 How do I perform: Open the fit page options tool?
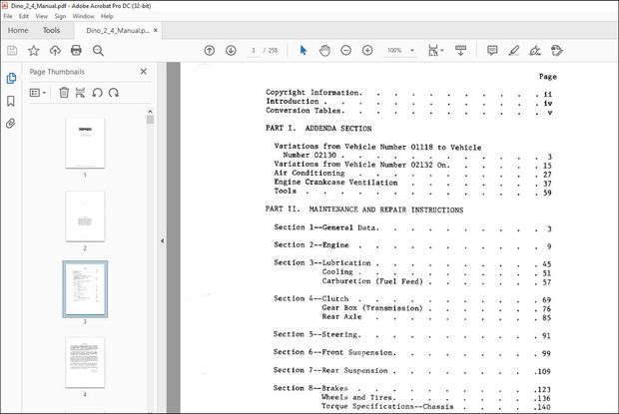[435, 51]
